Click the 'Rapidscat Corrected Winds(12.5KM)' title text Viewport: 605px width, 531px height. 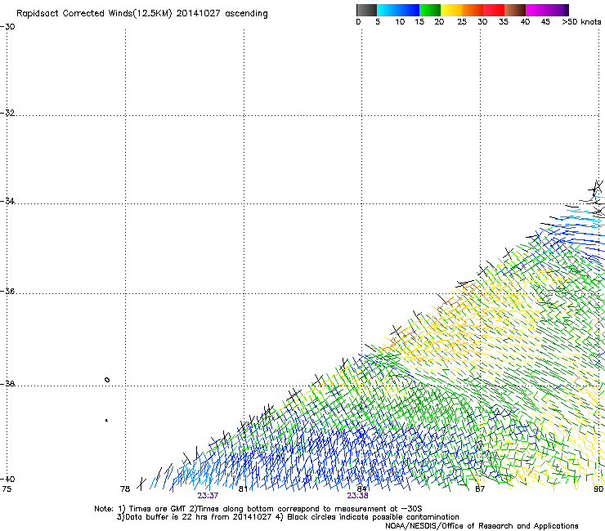point(94,14)
